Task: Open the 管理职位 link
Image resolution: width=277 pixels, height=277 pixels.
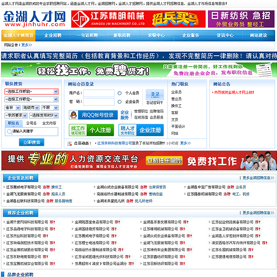Action: [141, 111]
